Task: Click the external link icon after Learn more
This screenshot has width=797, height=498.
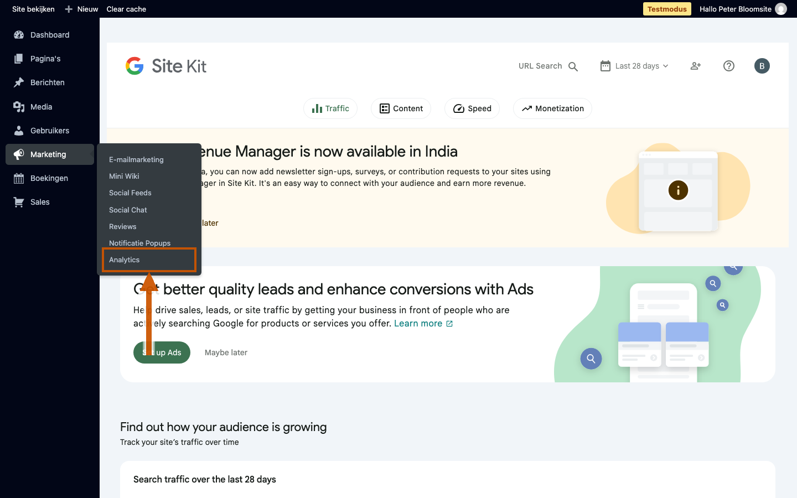Action: (x=449, y=324)
